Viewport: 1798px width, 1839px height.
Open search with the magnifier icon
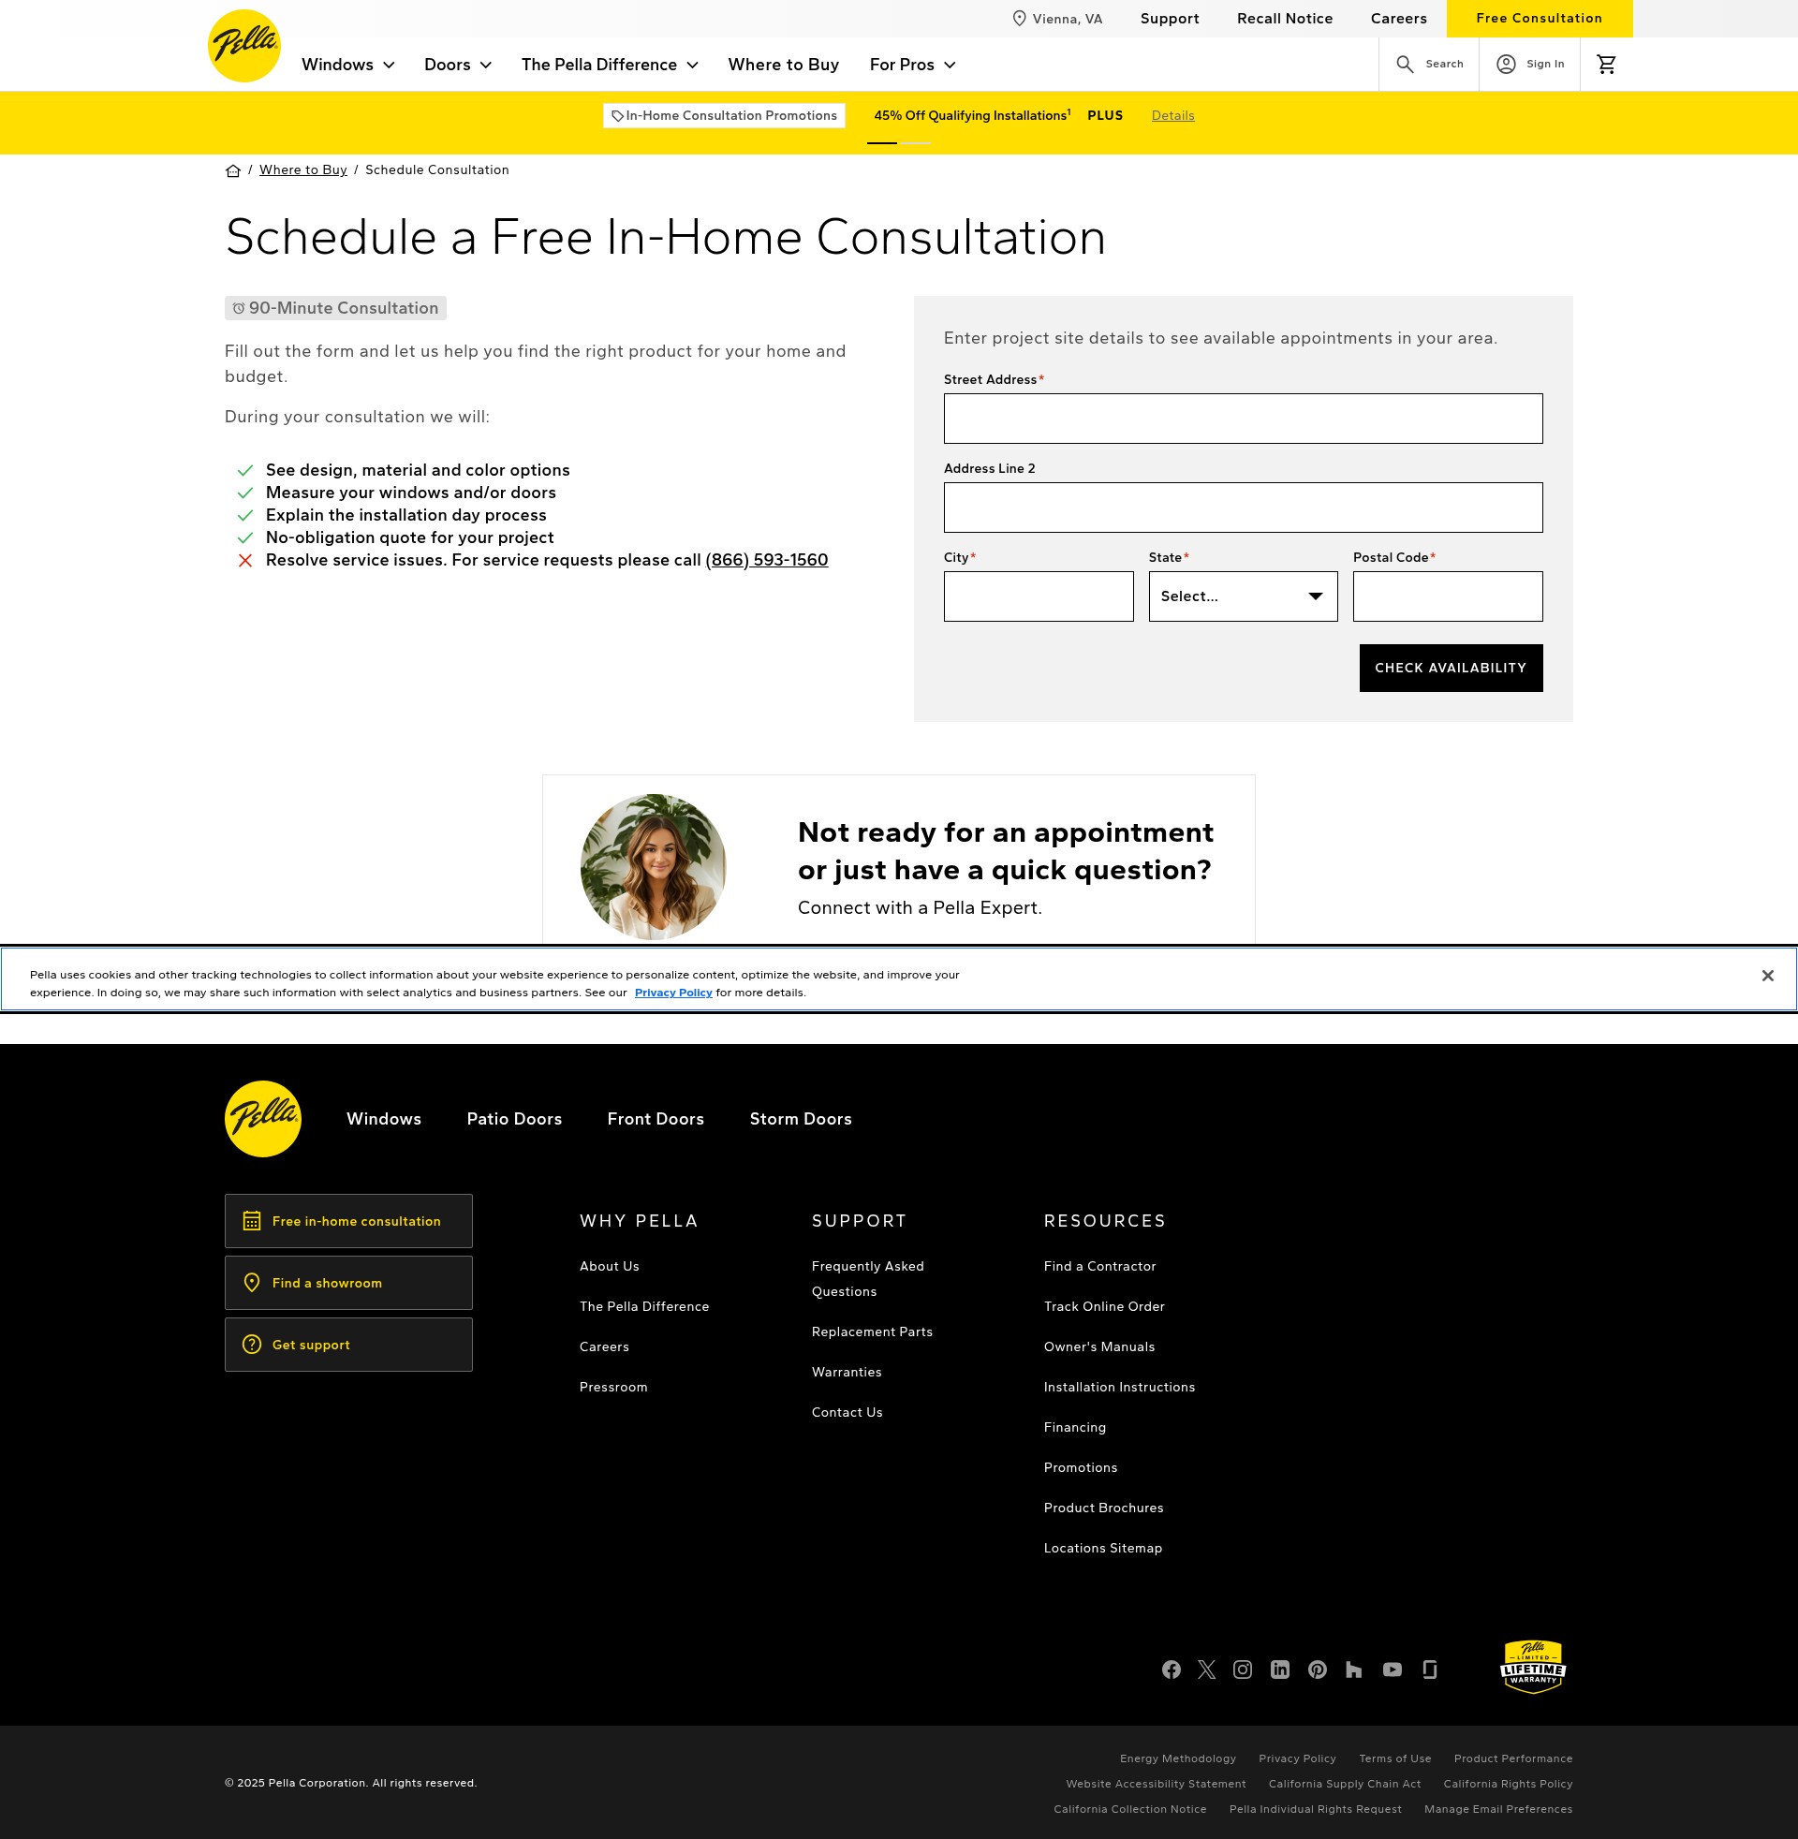click(1404, 65)
